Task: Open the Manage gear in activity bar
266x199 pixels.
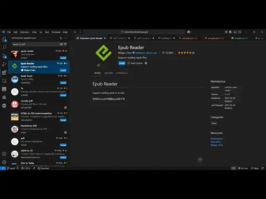Action: coord(4,162)
